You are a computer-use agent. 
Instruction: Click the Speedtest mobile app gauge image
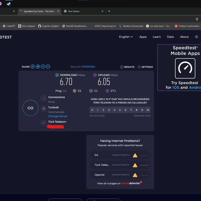(185, 68)
